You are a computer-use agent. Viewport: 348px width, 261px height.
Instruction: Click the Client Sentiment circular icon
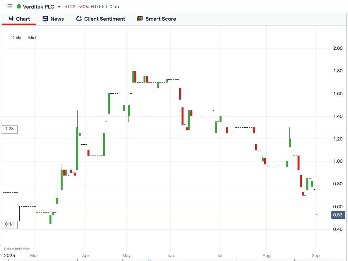(x=79, y=19)
